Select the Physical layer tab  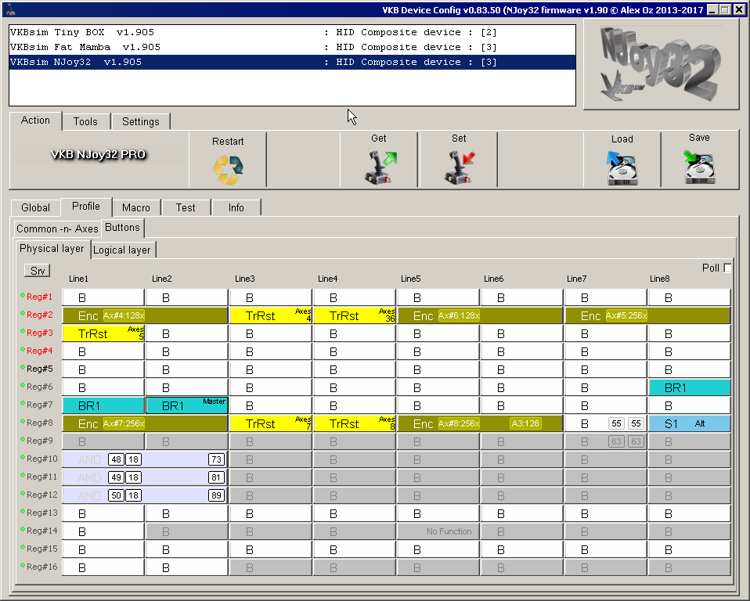tap(52, 249)
